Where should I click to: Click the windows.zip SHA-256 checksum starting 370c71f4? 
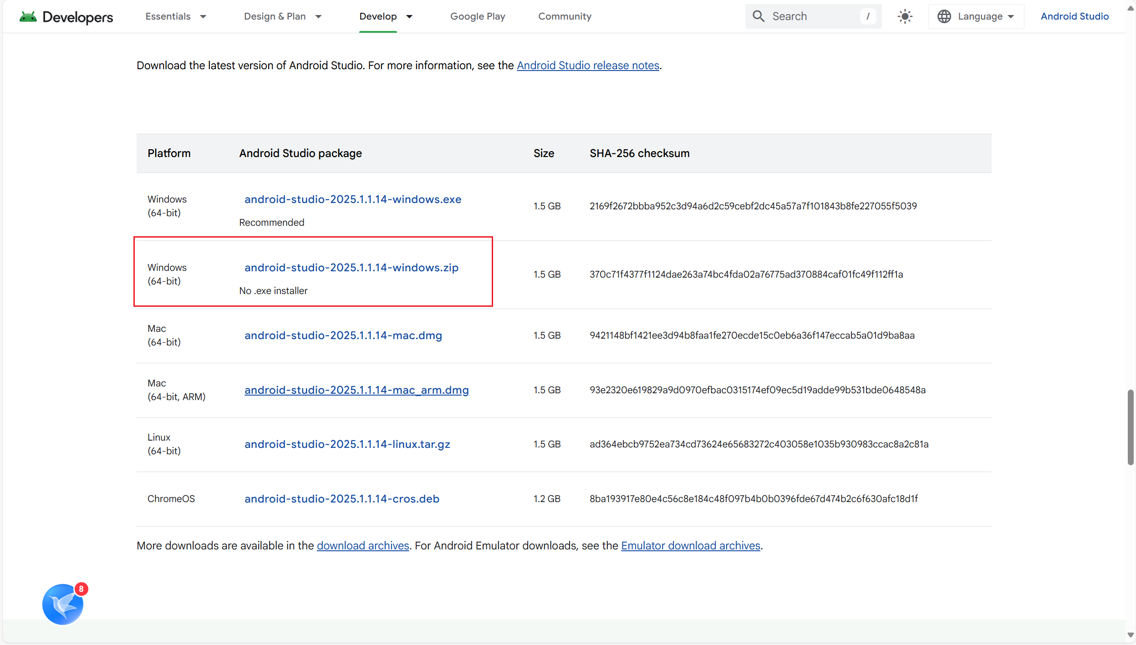pos(746,274)
